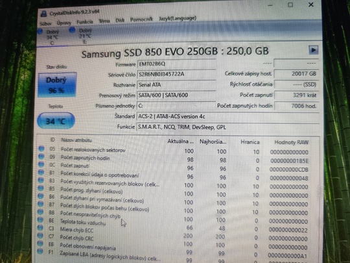Open the Úpravy menu
The image size is (350, 263).
coord(64,23)
